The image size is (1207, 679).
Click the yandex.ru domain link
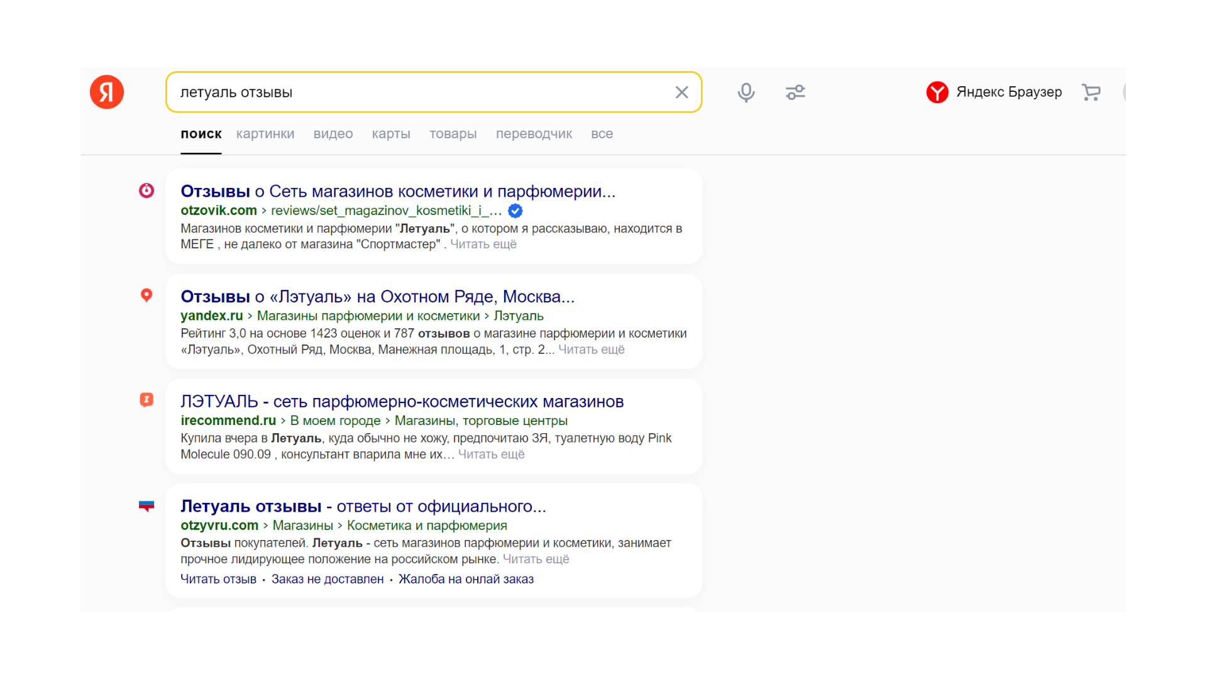pos(212,316)
